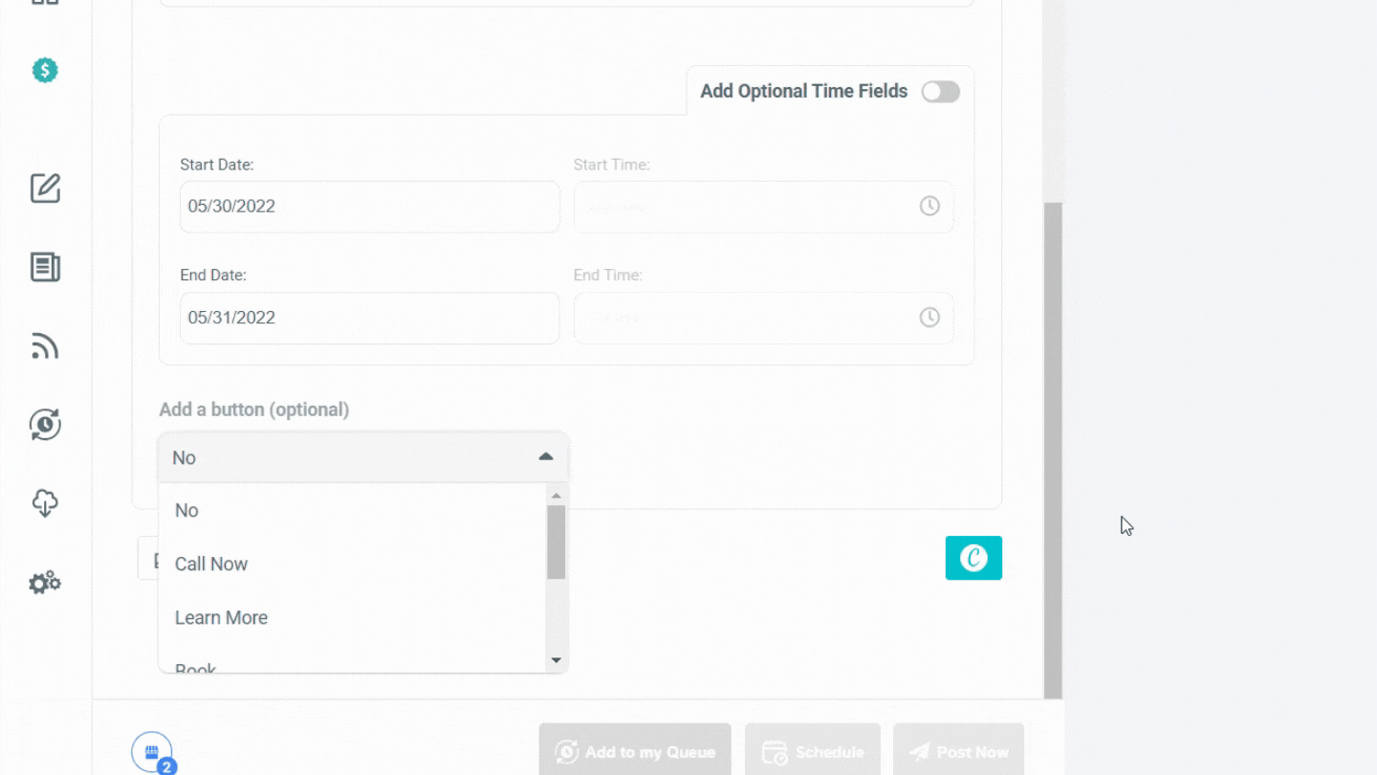
Task: Select the compose post pencil icon
Action: point(45,188)
